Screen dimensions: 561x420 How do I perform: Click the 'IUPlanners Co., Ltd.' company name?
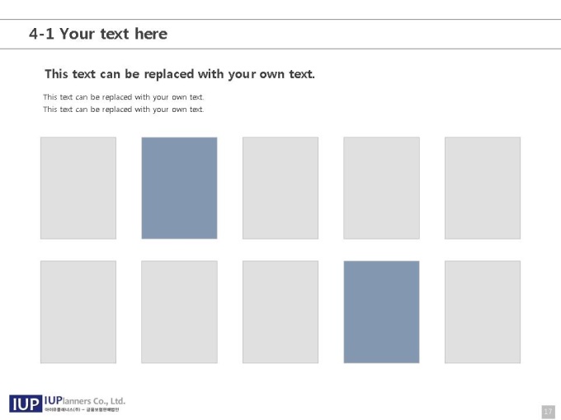(85, 401)
